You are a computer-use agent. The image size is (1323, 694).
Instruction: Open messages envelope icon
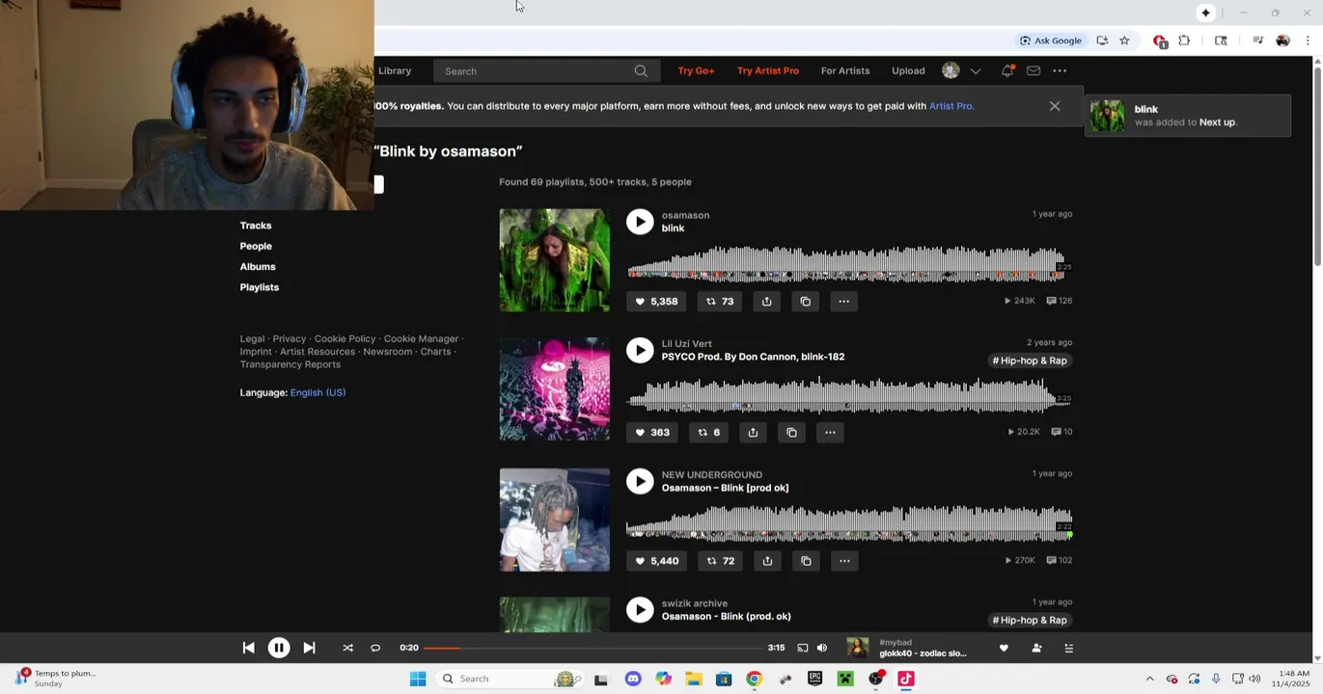click(1034, 70)
